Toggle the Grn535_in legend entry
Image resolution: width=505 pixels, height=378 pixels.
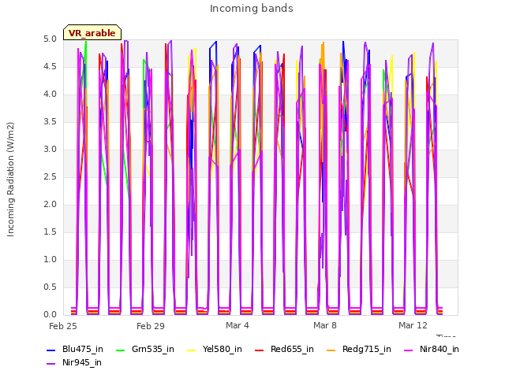[145, 350]
